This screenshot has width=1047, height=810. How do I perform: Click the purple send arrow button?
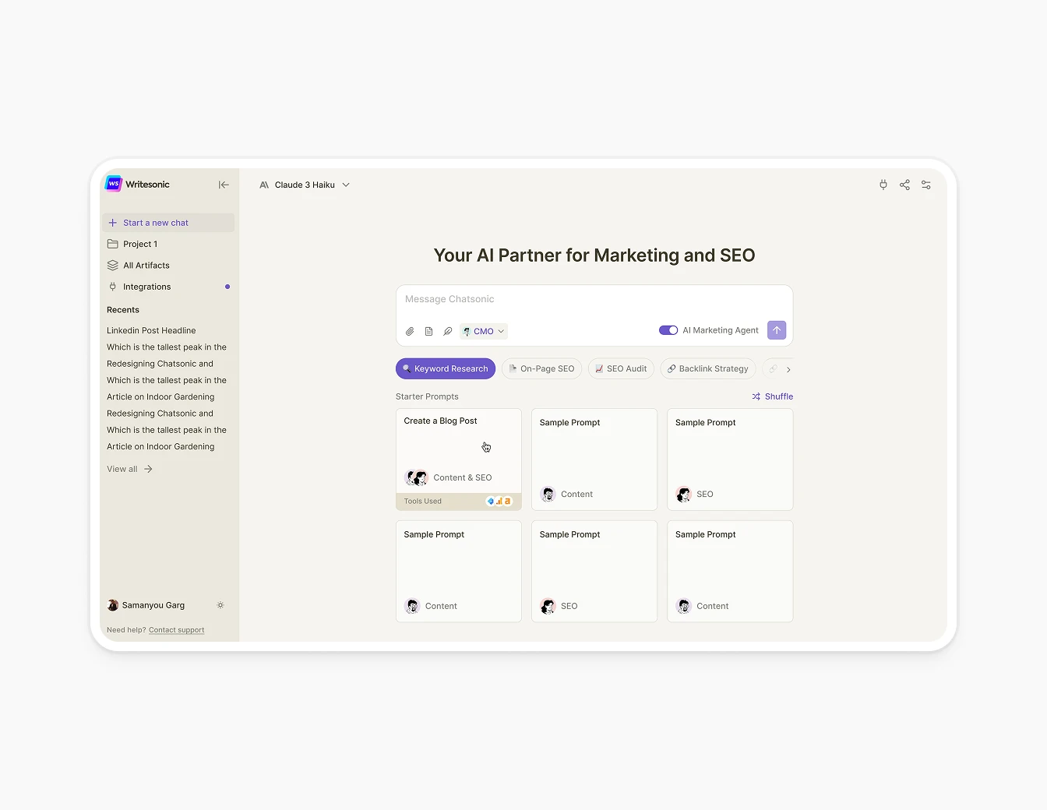coord(776,329)
